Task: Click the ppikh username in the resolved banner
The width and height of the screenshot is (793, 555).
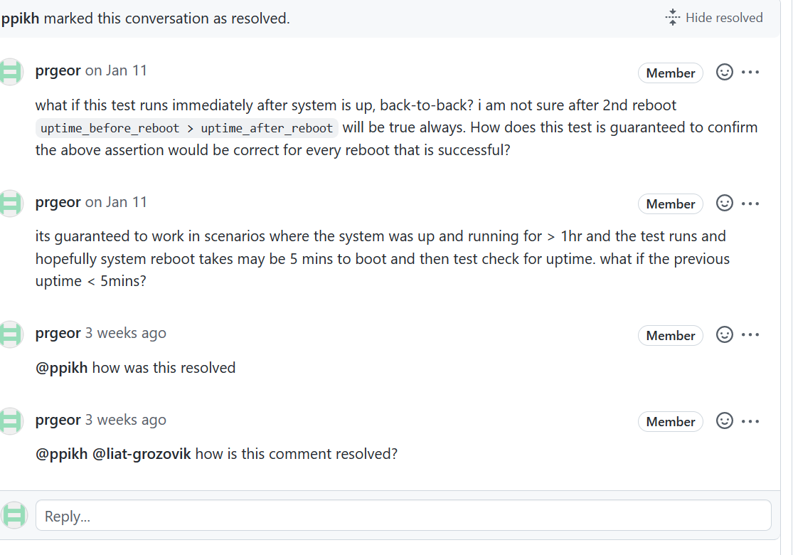Action: coord(19,18)
